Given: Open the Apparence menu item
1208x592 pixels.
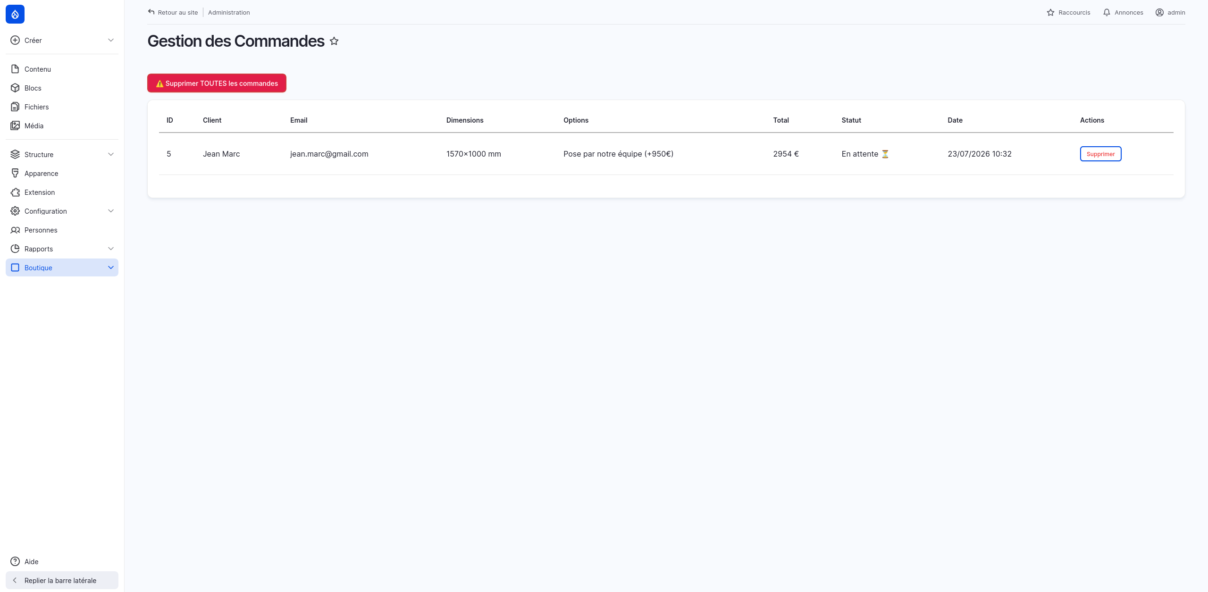Looking at the screenshot, I should point(62,173).
